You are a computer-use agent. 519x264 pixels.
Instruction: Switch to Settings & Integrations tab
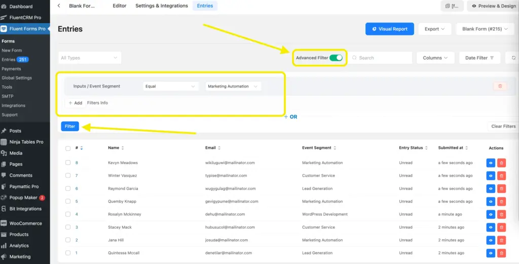tap(162, 6)
